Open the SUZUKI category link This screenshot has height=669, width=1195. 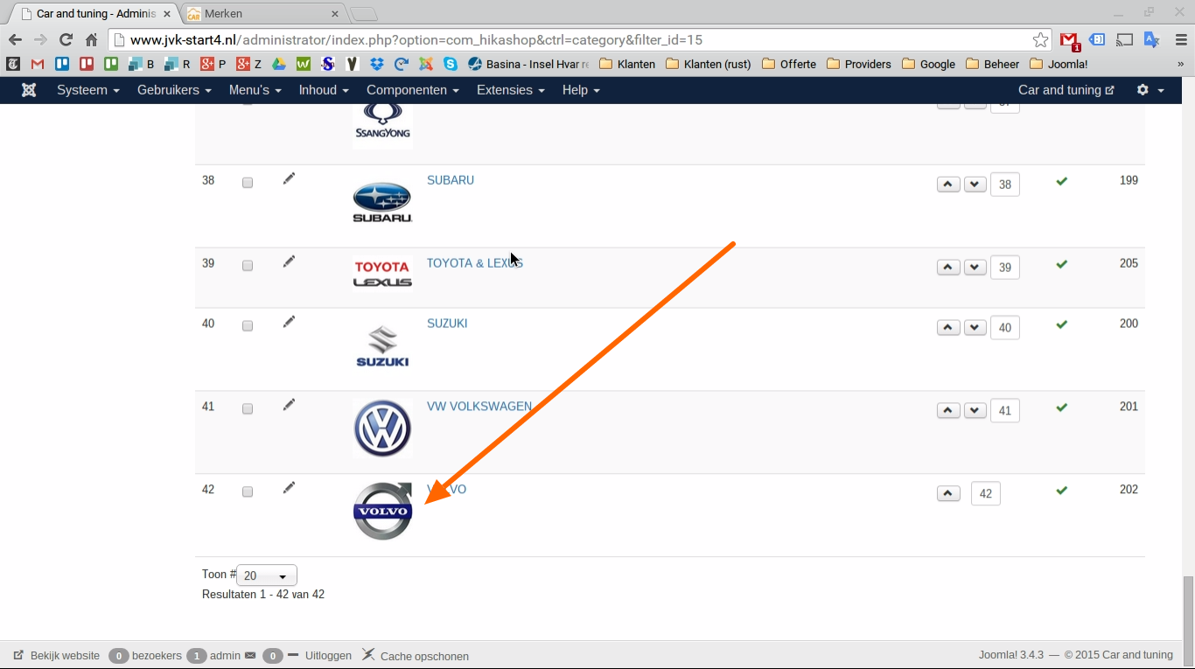tap(447, 324)
